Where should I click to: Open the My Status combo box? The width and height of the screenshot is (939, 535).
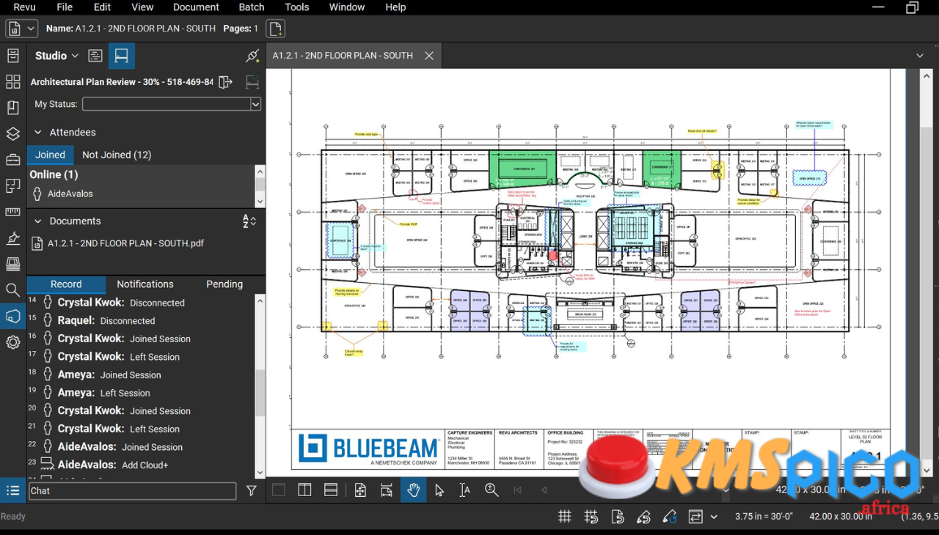coord(172,105)
